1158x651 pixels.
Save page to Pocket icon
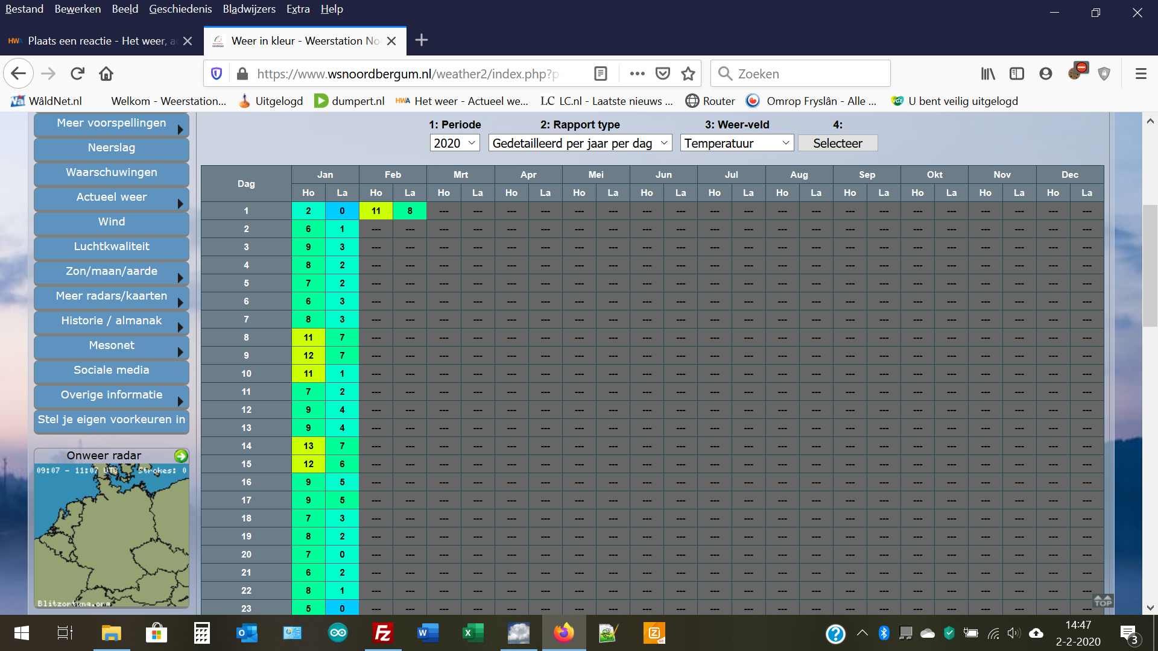663,74
